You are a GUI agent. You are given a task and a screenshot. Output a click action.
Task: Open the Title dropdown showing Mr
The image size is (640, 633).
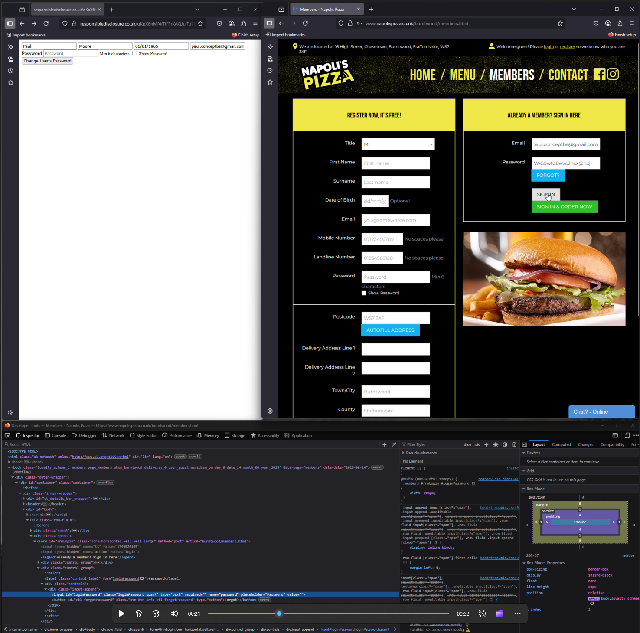click(x=398, y=144)
